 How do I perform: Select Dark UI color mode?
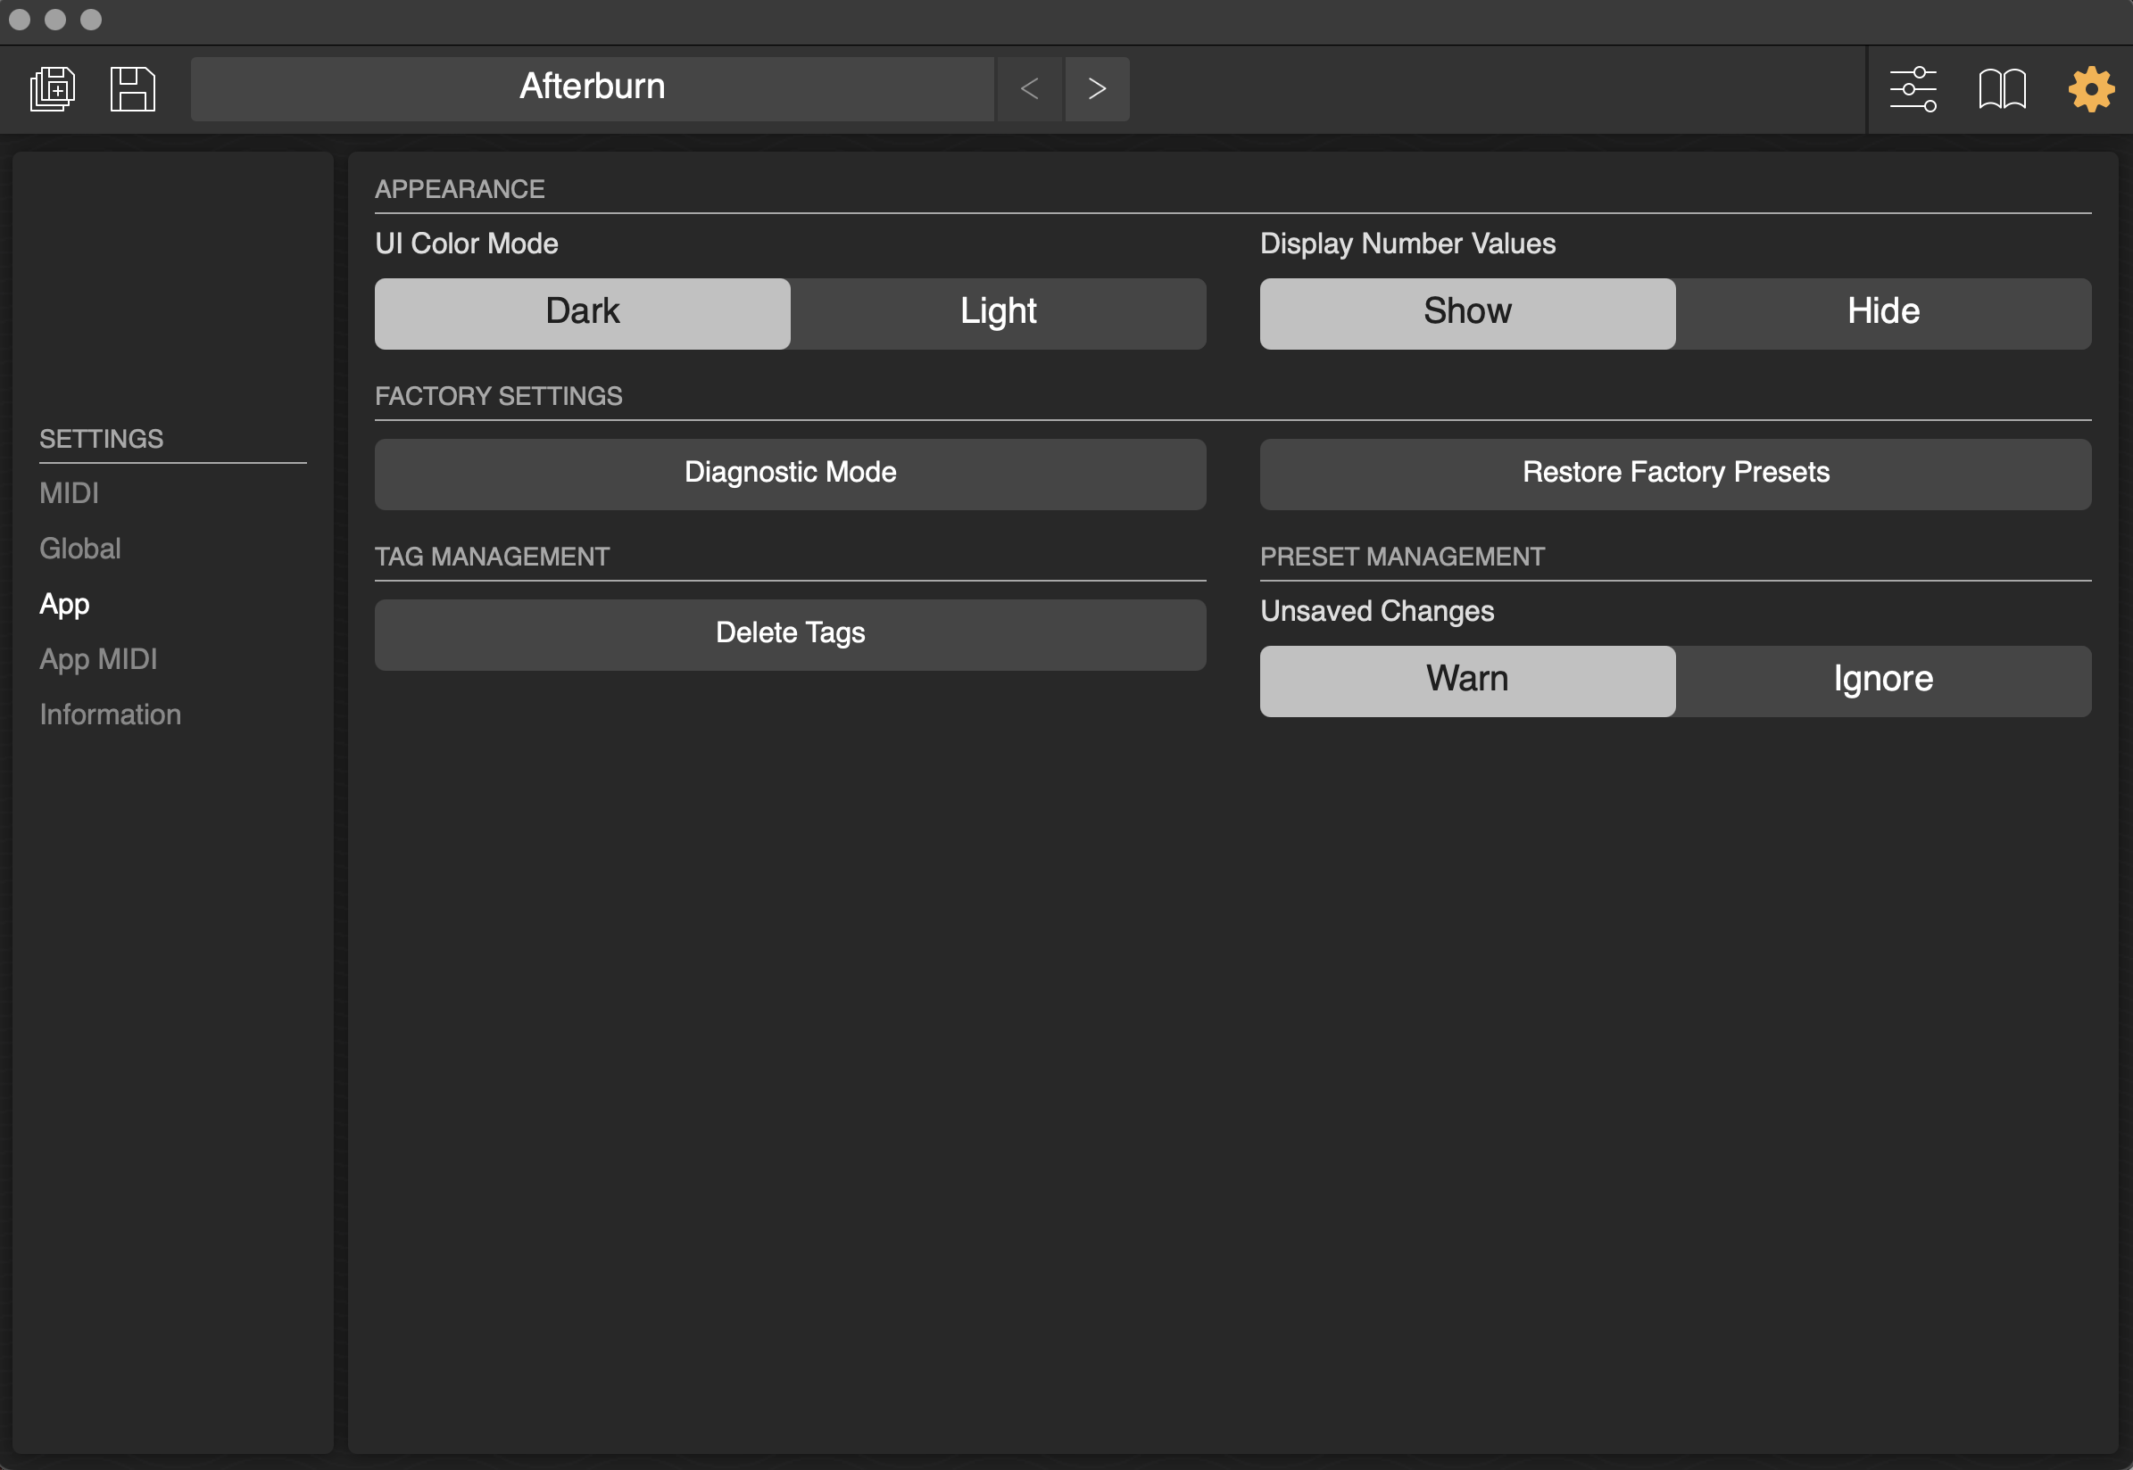click(582, 313)
